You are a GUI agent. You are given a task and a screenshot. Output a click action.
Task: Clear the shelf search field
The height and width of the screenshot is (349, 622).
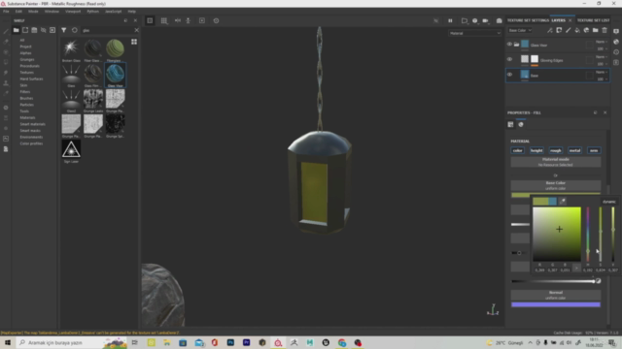click(x=136, y=30)
